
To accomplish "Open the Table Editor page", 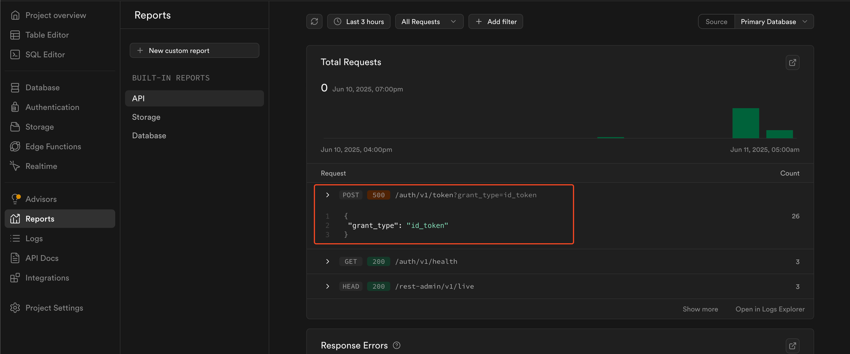I will tap(47, 35).
